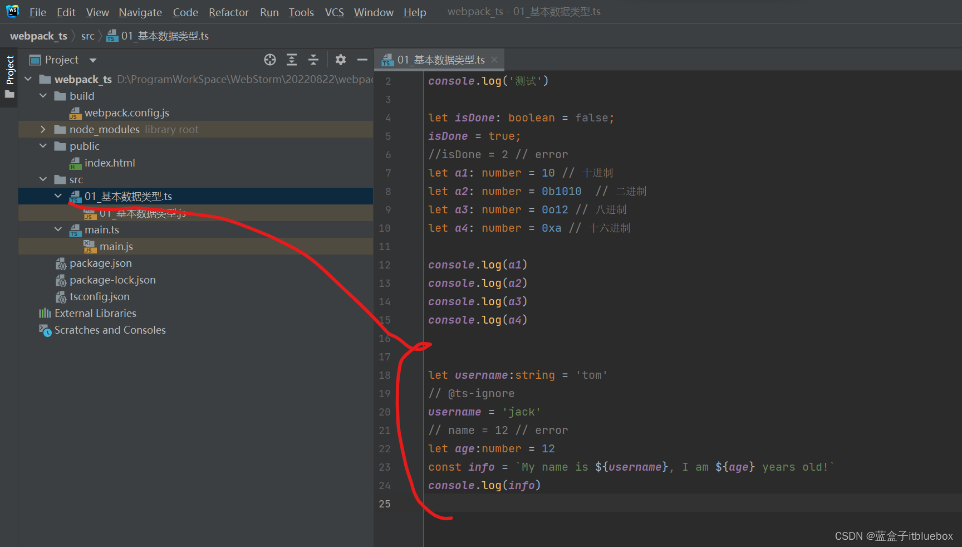Collapse the build folder
Viewport: 962px width, 547px height.
coord(43,96)
